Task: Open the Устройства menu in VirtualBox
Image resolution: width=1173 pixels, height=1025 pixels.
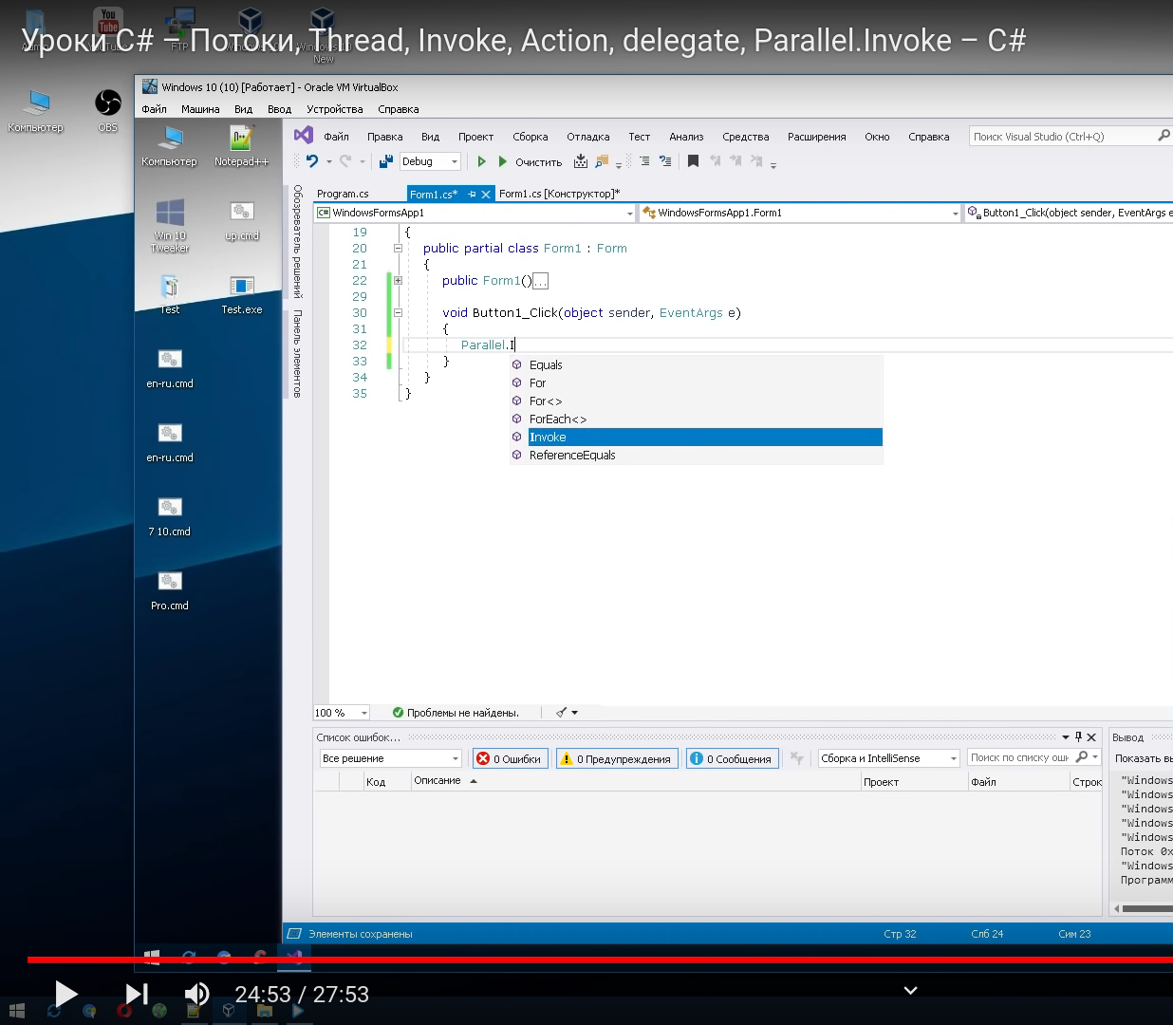Action: point(334,109)
